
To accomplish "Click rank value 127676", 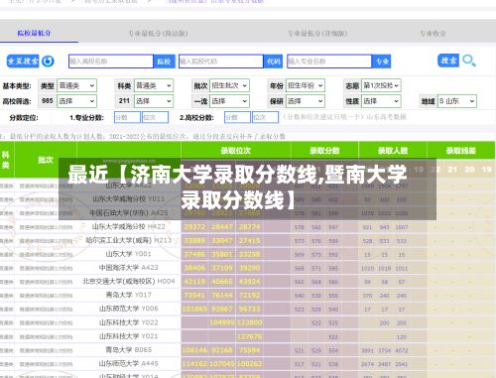I will [x=250, y=336].
